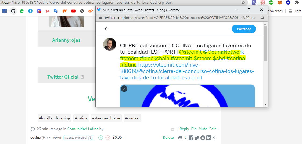Share post on Reddit icon
The image size is (302, 144).
[x=203, y=138]
